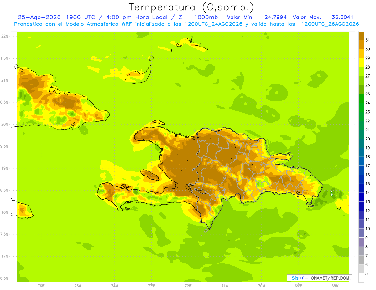Click the "75W" longitude label
376x290 pixels.
[78, 286]
